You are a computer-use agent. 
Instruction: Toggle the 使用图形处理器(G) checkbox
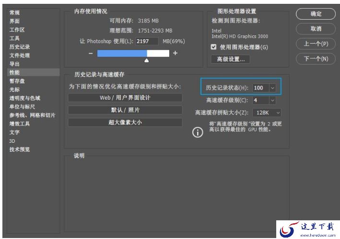click(x=213, y=47)
